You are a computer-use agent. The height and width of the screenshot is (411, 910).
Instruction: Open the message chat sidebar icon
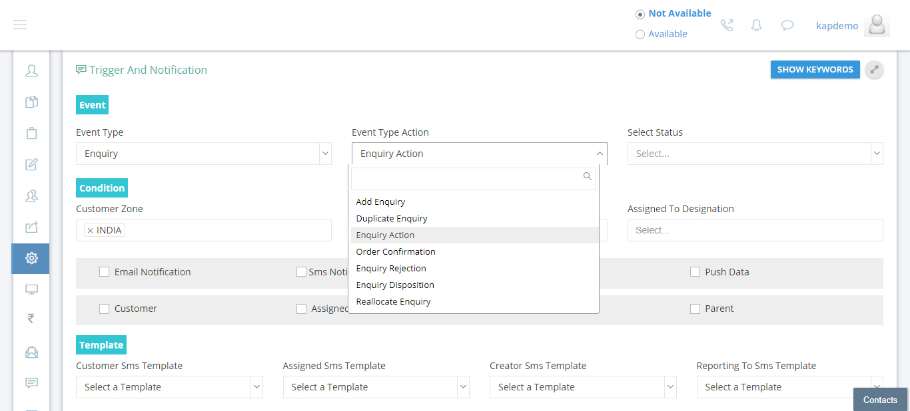point(31,382)
